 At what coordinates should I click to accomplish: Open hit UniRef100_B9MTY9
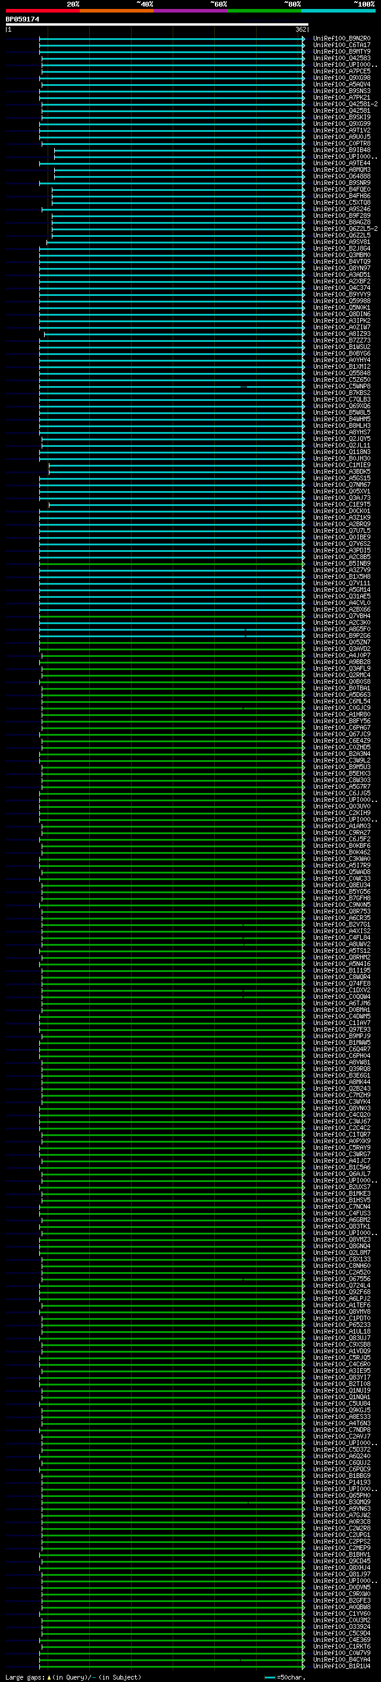(341, 51)
